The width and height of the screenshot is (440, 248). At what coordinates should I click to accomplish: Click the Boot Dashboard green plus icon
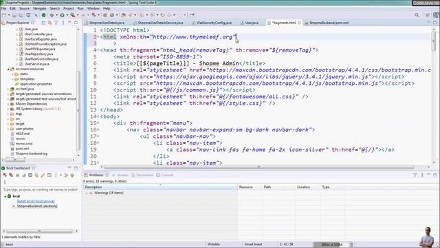pos(72,175)
